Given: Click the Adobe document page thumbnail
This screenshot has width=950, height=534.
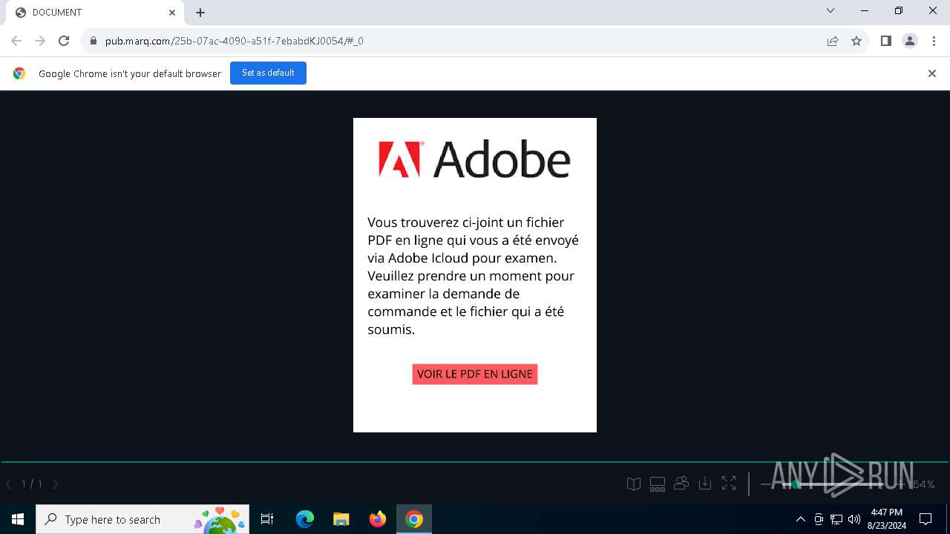Looking at the screenshot, I should (x=475, y=275).
